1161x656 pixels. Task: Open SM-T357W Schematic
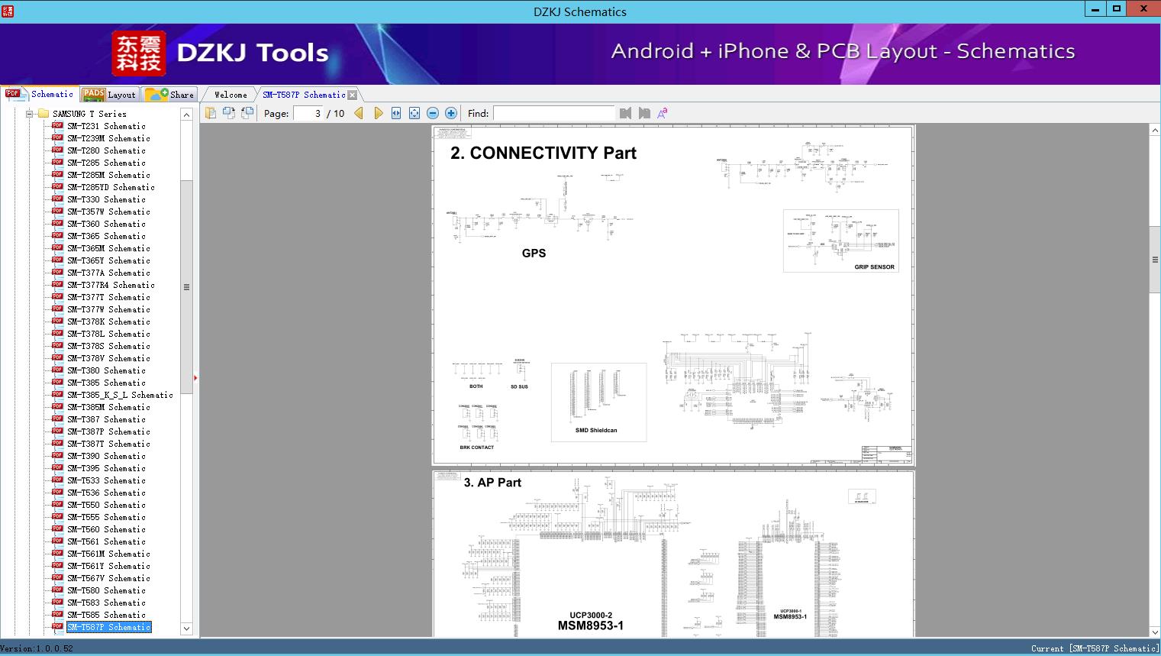108,212
